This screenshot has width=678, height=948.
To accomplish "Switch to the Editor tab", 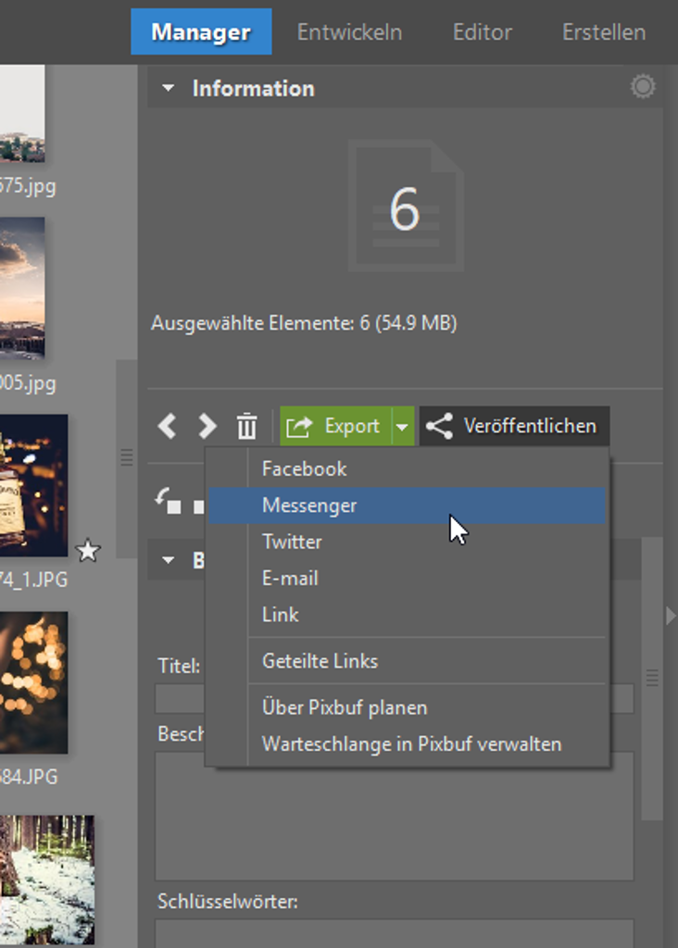I will [x=482, y=32].
